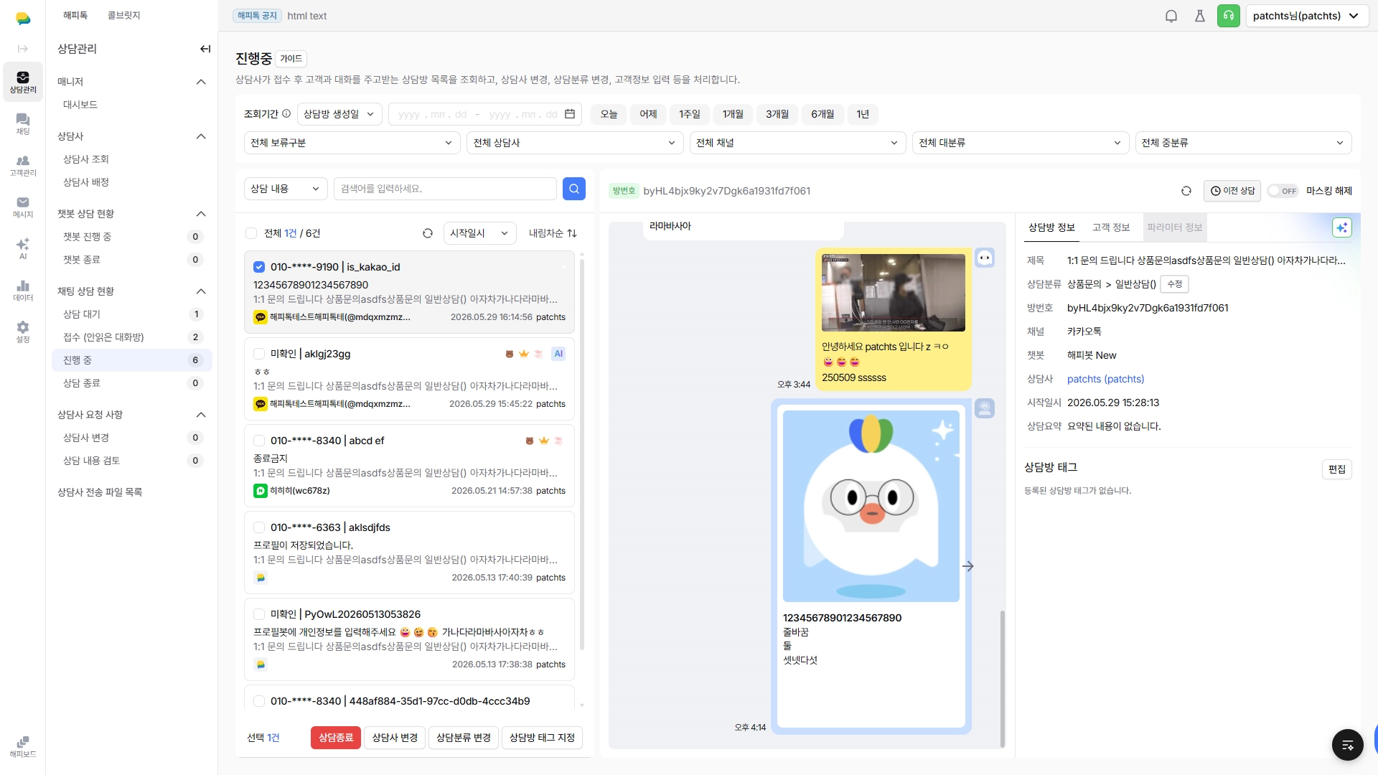
Task: Click the 상담사 변경 button
Action: point(395,738)
